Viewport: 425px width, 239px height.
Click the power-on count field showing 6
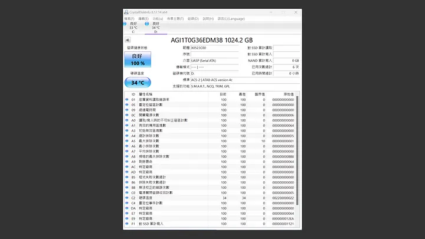[286, 67]
